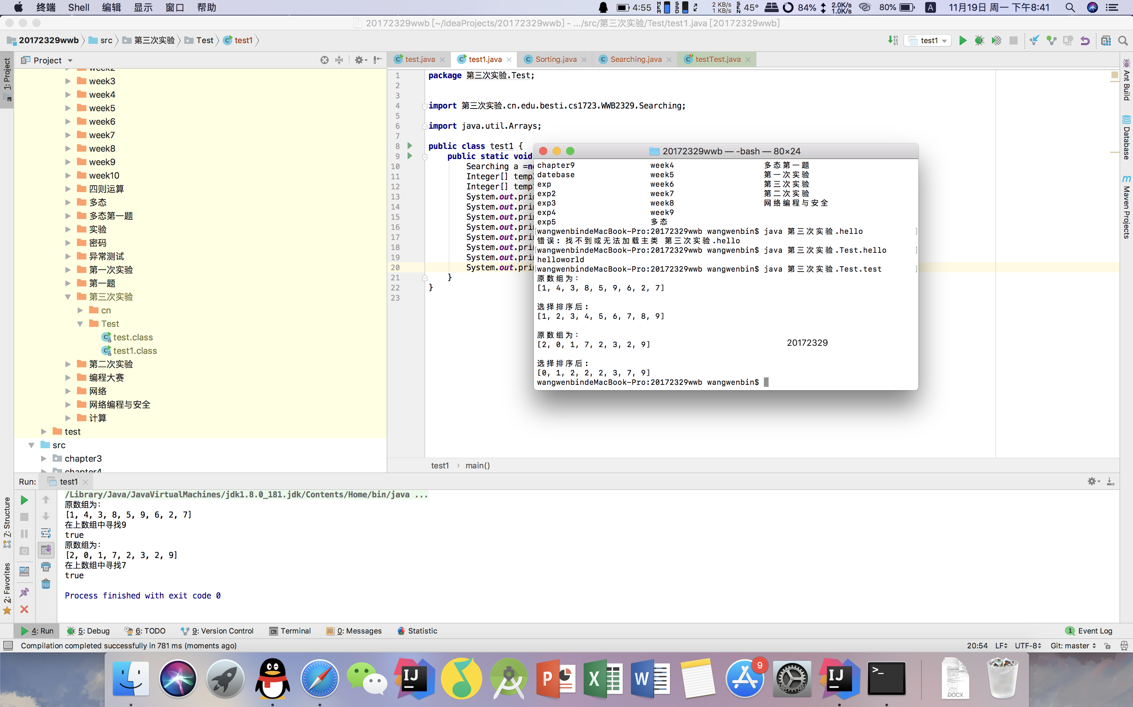Screen dimensions: 1133x707
Task: Open Run panel settings gear
Action: coord(1093,481)
